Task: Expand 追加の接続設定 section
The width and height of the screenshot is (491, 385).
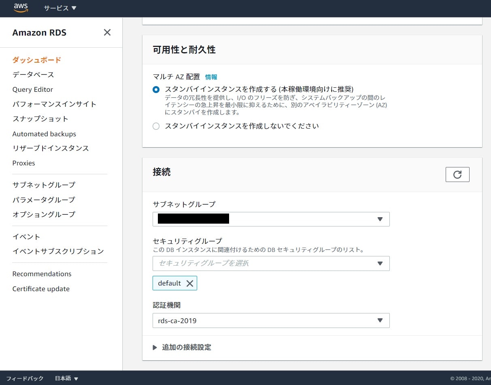Action: (x=182, y=347)
